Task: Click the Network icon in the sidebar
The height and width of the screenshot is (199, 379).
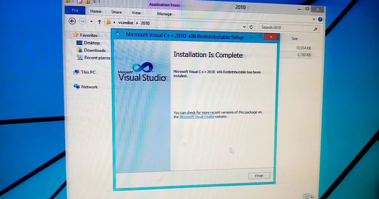Action: [76, 86]
